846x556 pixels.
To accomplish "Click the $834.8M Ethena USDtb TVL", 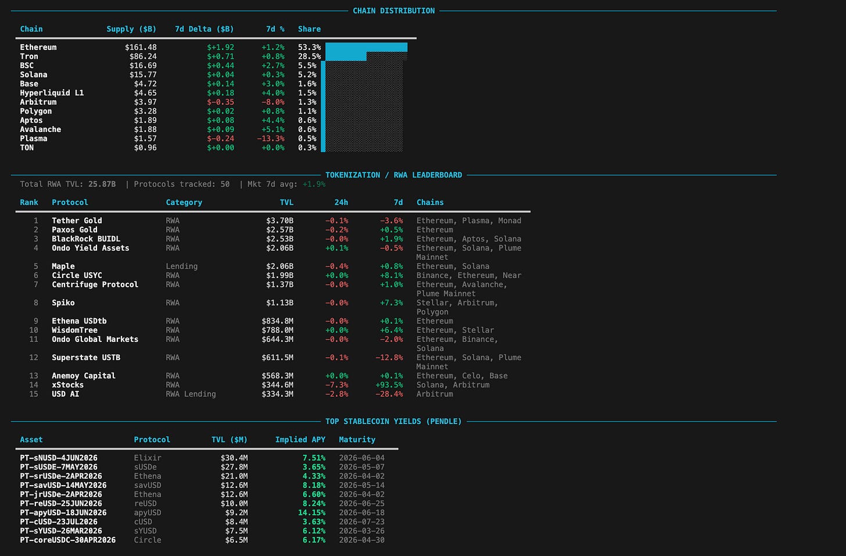I will (x=277, y=321).
